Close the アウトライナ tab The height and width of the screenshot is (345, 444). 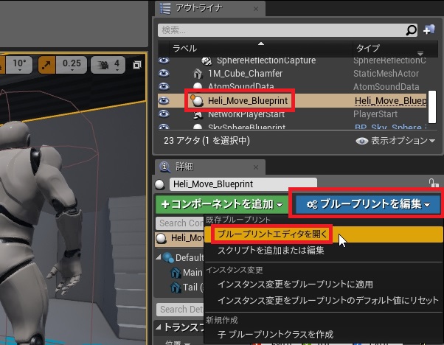click(x=256, y=9)
